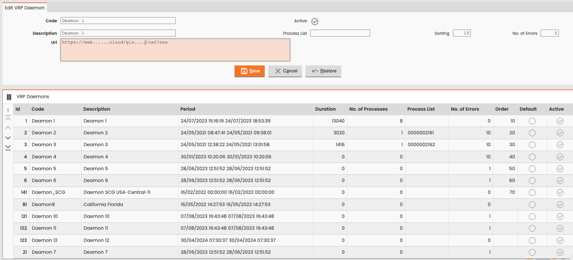
Task: Go to next page with down chevron
Action: tap(8, 138)
